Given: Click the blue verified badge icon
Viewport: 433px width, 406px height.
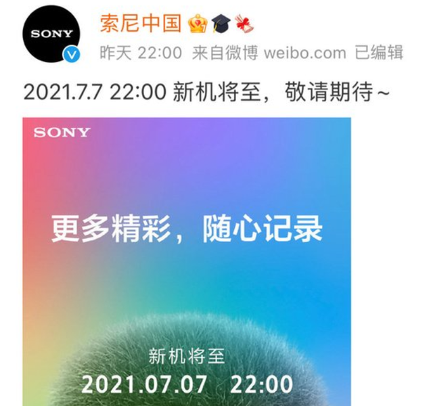Looking at the screenshot, I should pyautogui.click(x=72, y=55).
